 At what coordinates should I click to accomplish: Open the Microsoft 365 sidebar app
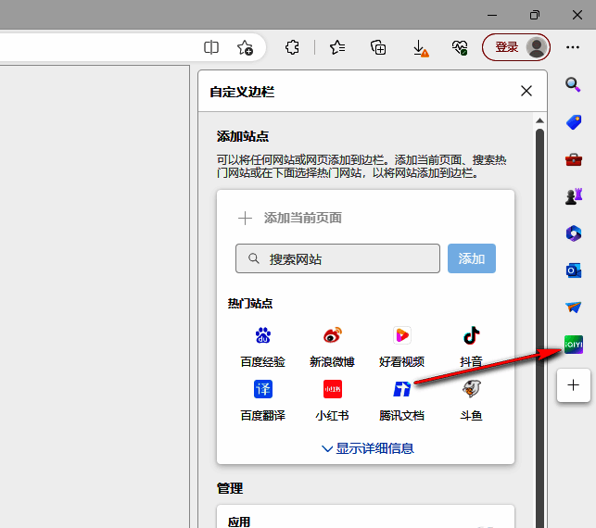click(573, 233)
